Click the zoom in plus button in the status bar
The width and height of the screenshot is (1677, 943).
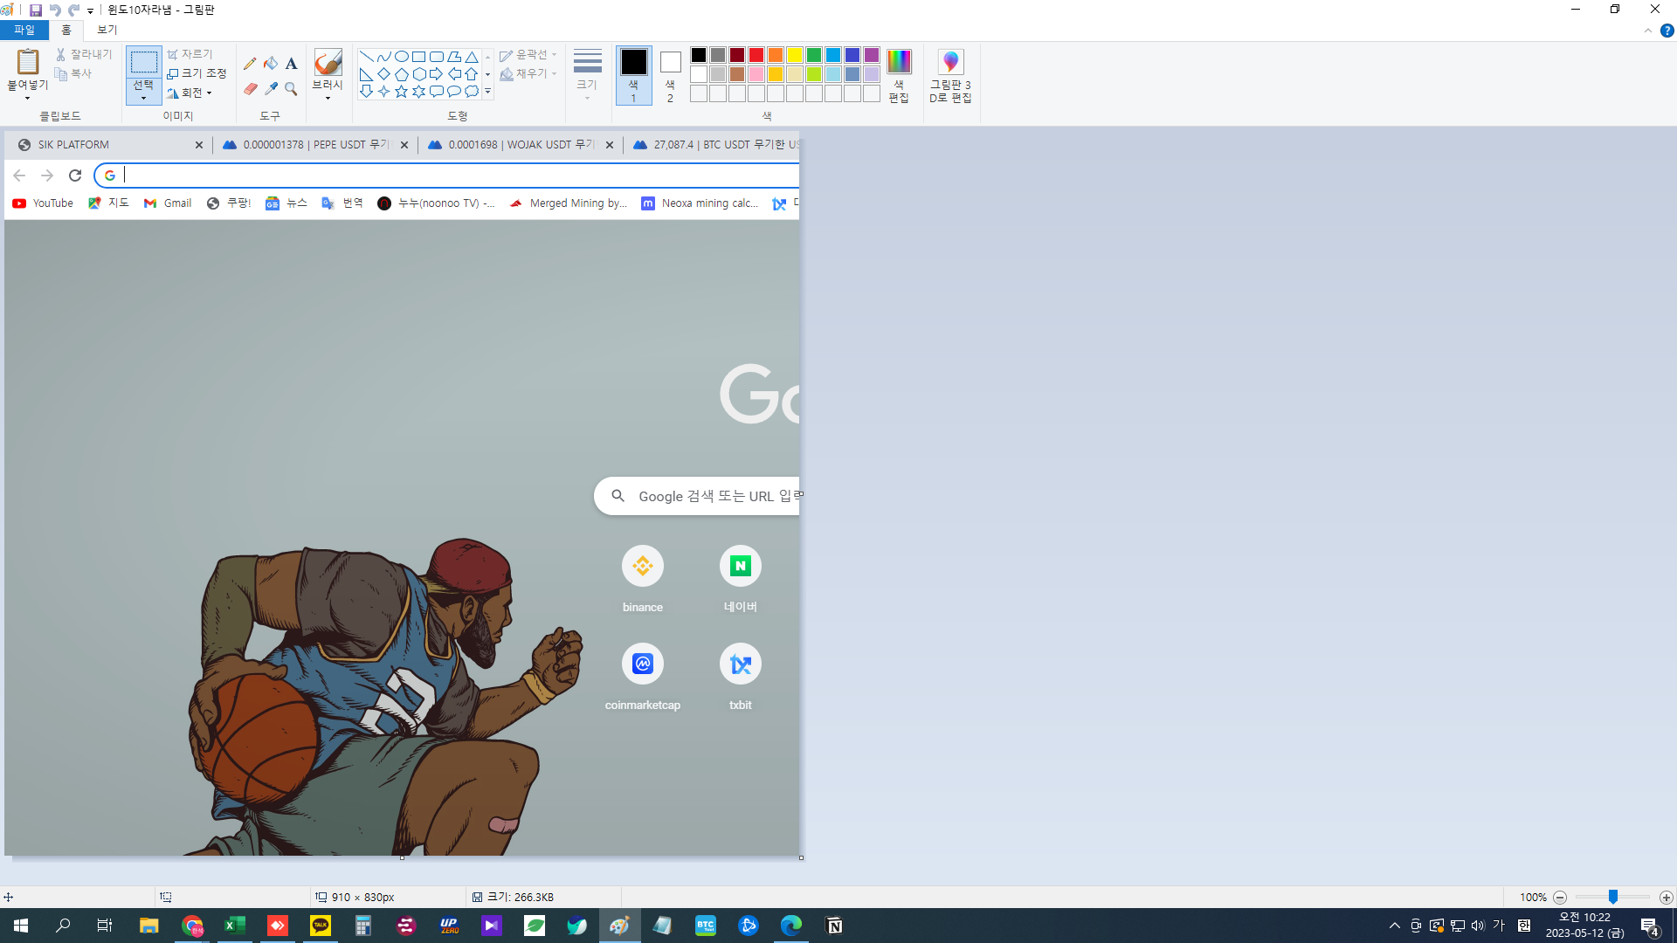pos(1666,898)
